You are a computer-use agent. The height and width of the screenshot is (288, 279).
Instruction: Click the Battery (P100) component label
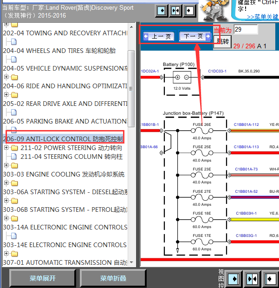[x=179, y=65]
